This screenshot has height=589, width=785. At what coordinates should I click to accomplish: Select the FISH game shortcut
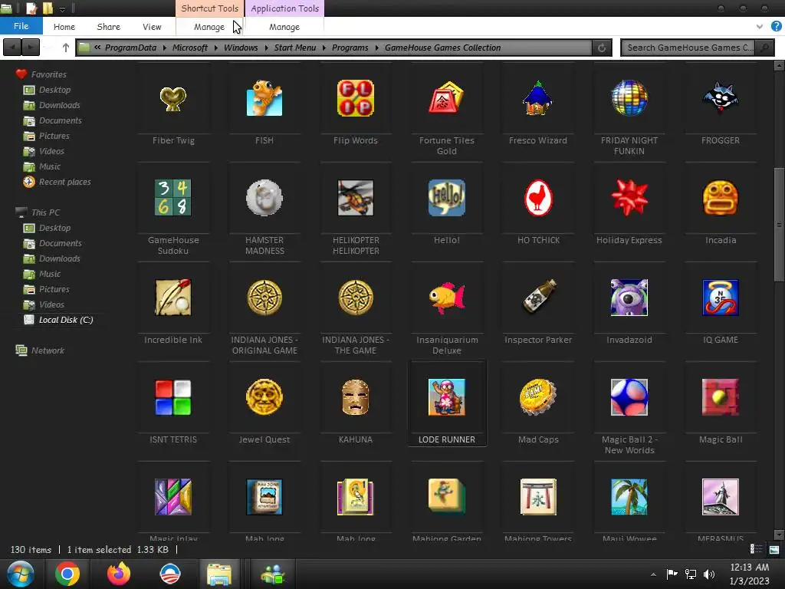[x=264, y=98]
